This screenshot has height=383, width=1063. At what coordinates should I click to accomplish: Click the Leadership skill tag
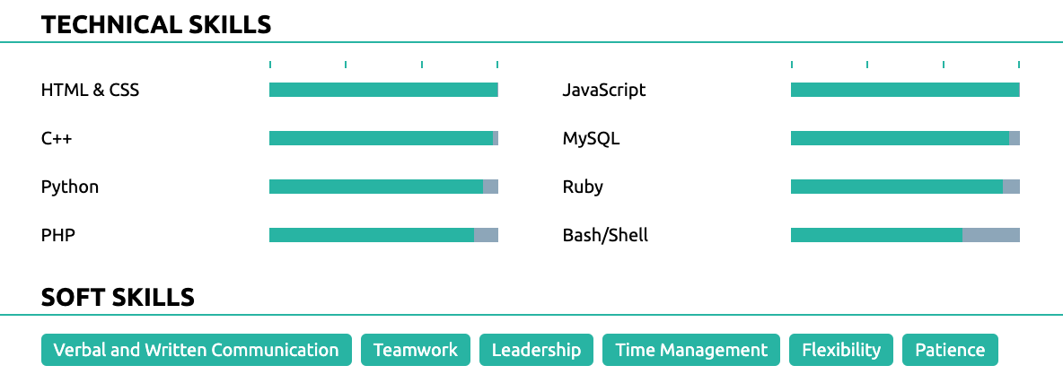click(x=536, y=350)
